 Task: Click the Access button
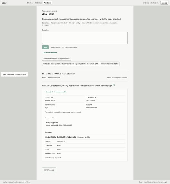click(x=164, y=3)
